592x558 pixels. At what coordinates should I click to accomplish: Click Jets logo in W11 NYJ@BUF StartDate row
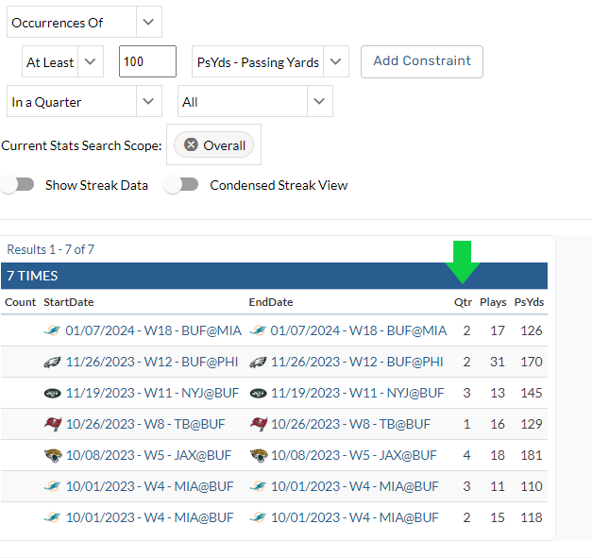pos(52,393)
